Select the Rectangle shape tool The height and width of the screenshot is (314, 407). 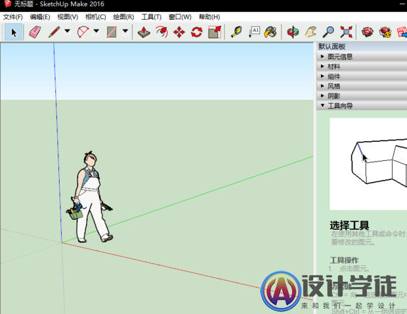coord(112,32)
